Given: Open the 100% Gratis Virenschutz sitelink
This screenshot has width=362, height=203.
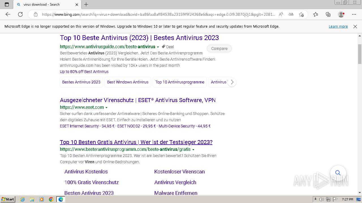Looking at the screenshot, I should [x=92, y=182].
